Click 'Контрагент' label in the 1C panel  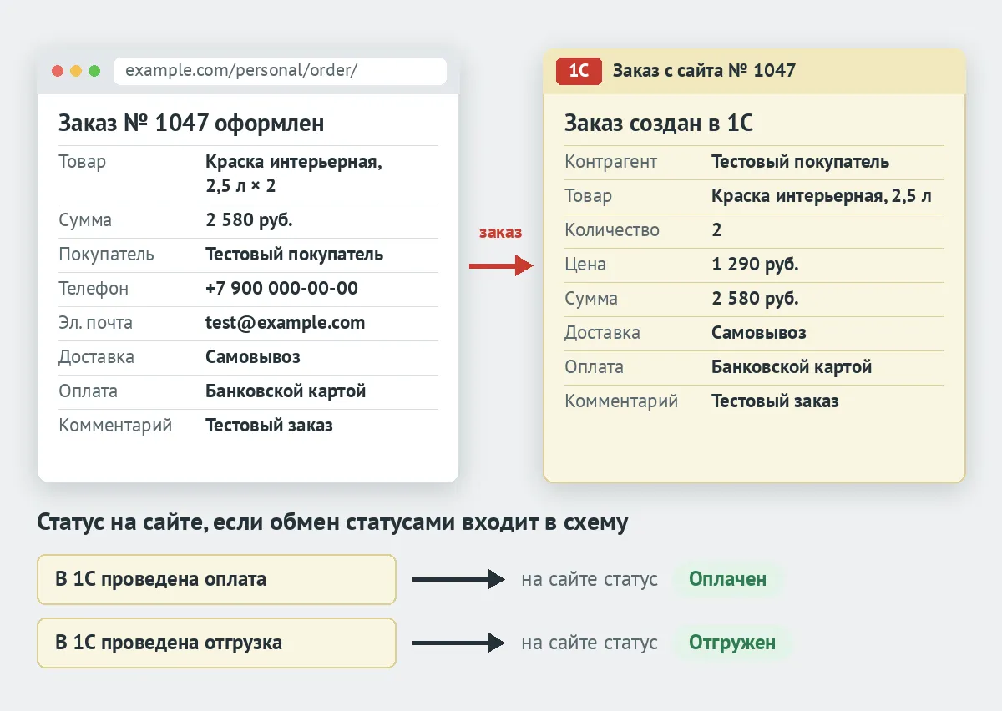(x=611, y=162)
